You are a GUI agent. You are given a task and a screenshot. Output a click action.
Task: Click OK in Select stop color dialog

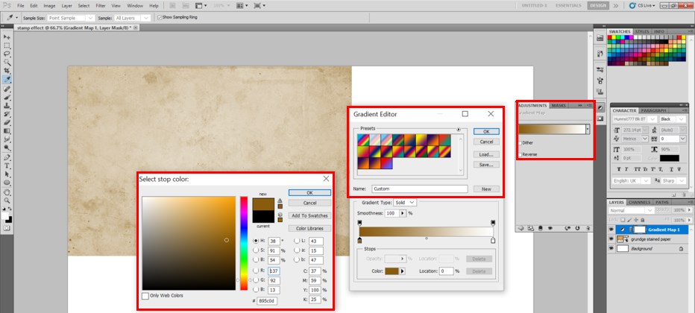pyautogui.click(x=309, y=192)
